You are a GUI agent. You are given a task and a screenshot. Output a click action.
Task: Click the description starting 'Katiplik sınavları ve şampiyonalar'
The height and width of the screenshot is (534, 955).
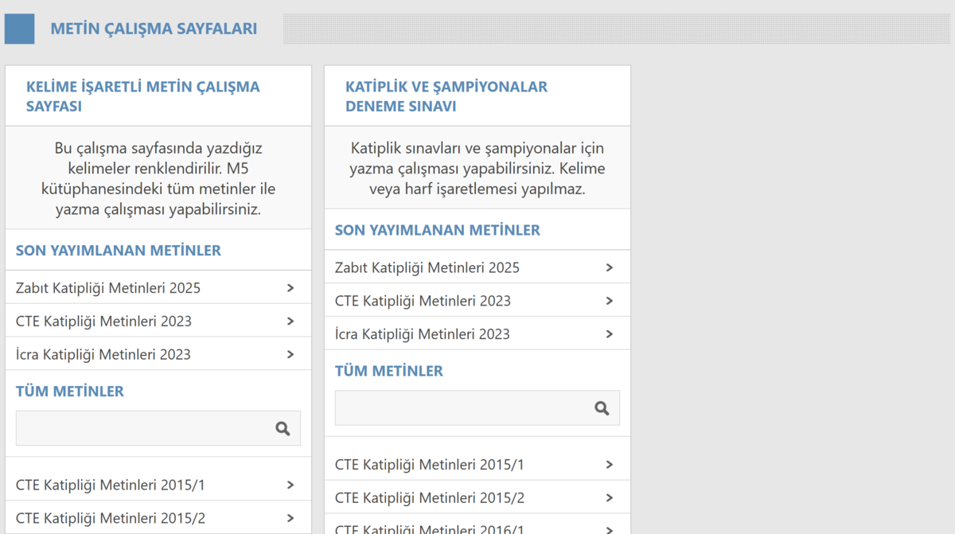[477, 169]
